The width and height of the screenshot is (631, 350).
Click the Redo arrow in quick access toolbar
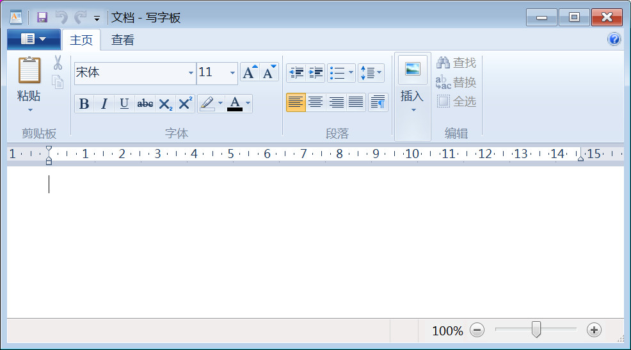(x=81, y=17)
